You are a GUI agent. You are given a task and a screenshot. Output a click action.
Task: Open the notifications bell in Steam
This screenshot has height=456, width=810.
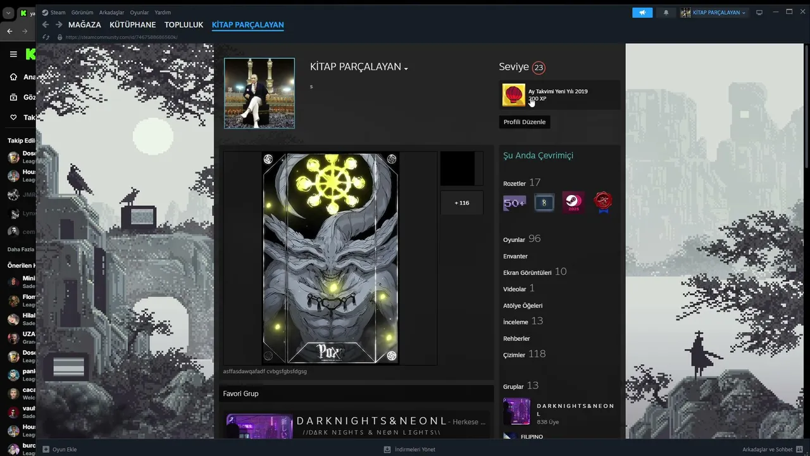tap(666, 13)
